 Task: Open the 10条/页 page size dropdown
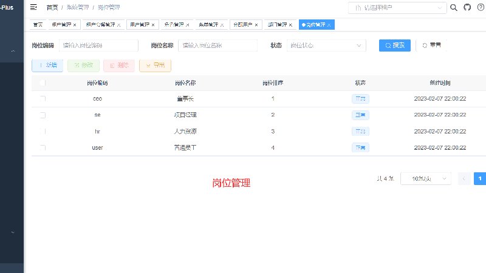point(426,178)
